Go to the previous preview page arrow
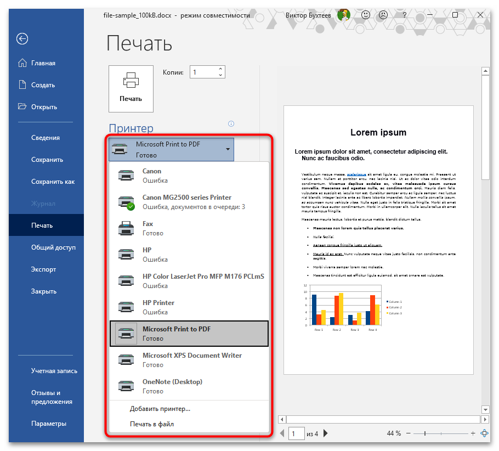Image resolution: width=499 pixels, height=451 pixels. (282, 433)
